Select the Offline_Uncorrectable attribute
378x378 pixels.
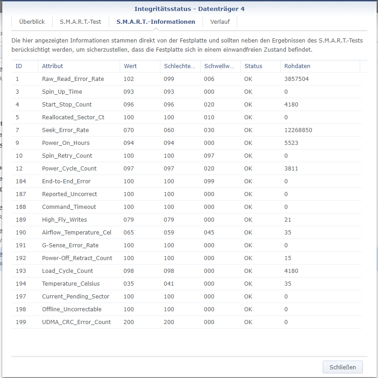pyautogui.click(x=72, y=309)
